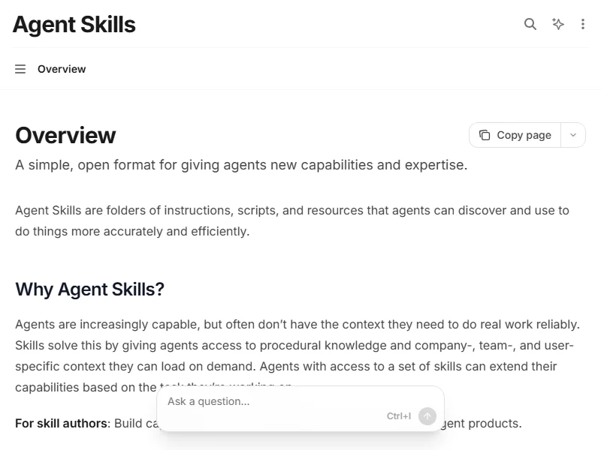
Task: Click the Copy page button label
Action: [x=524, y=135]
